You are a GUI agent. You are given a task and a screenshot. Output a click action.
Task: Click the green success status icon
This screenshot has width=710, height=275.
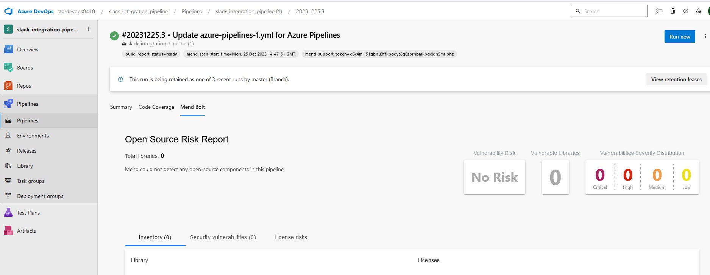[114, 36]
